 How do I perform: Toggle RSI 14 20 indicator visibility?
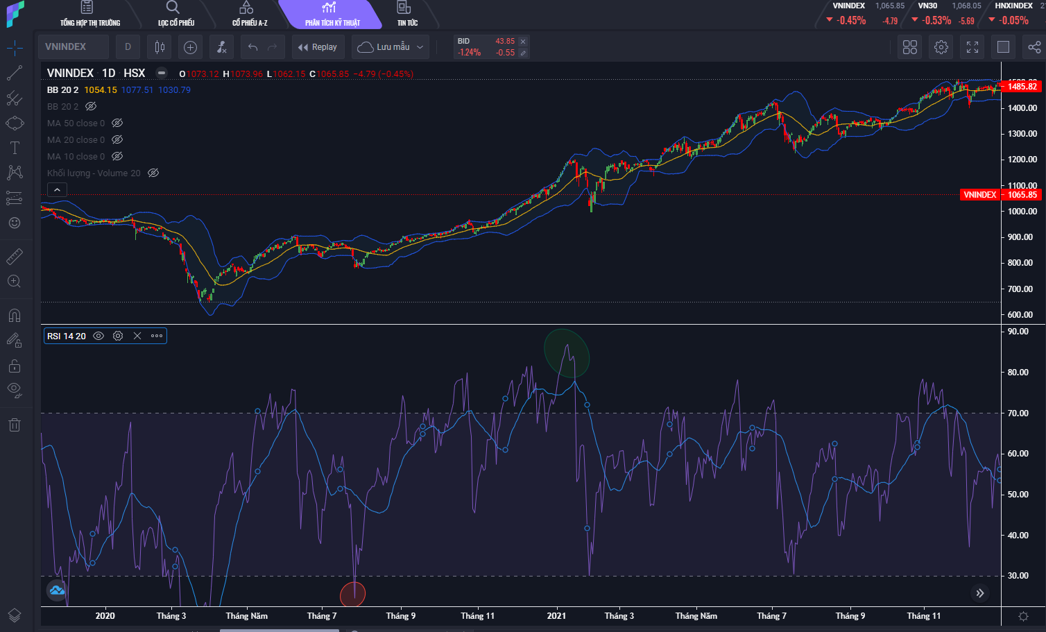point(98,336)
